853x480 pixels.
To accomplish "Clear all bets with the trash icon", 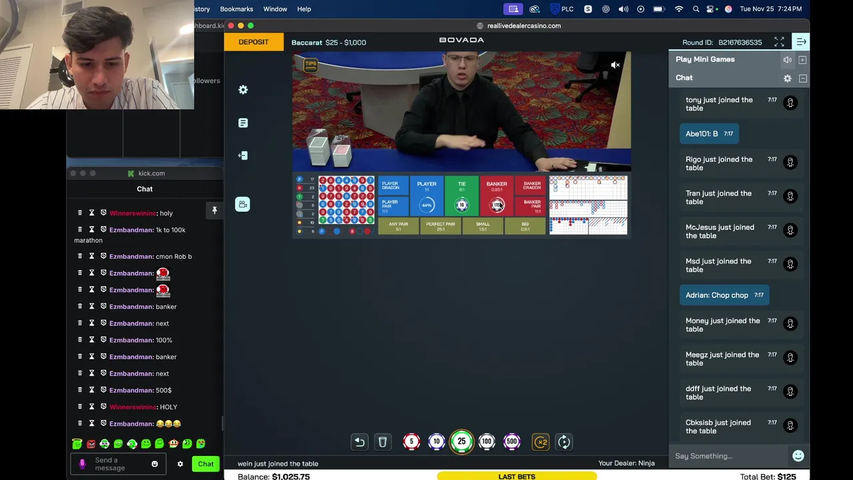I will 383,441.
